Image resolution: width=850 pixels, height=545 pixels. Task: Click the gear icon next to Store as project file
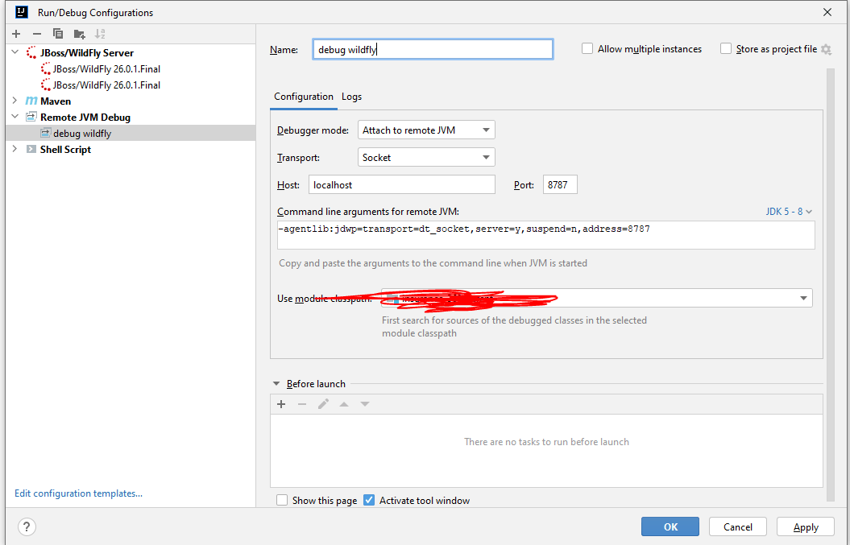826,48
